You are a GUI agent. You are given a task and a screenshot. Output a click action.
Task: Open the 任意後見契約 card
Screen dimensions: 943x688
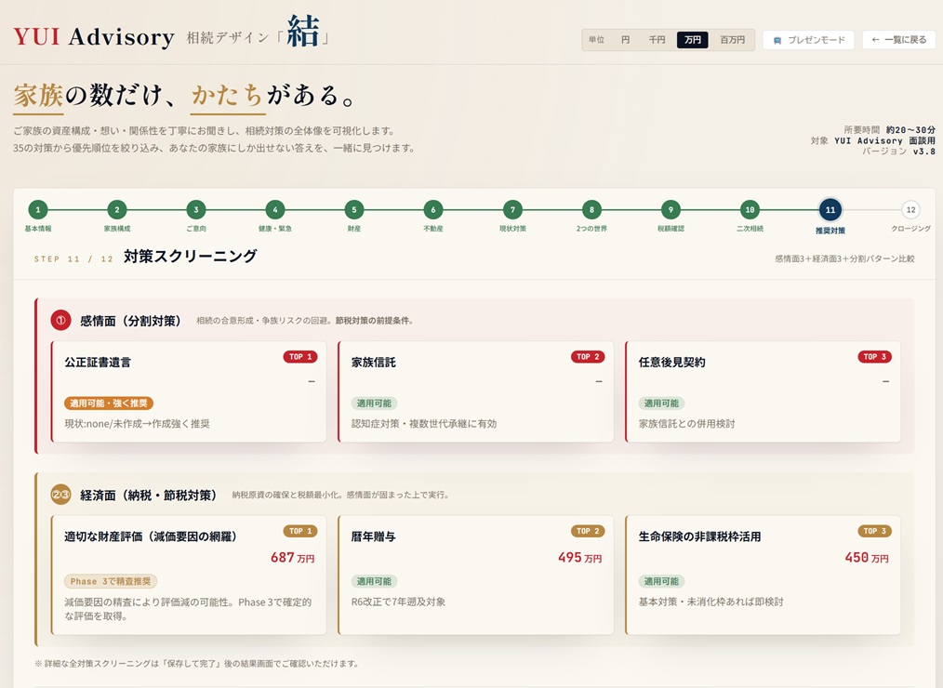(x=764, y=391)
